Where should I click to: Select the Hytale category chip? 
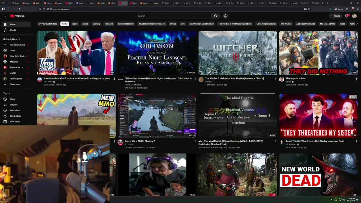[x=173, y=24]
